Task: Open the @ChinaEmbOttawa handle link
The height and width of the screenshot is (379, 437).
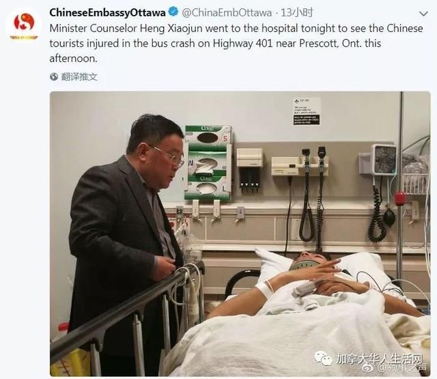Action: tap(227, 13)
